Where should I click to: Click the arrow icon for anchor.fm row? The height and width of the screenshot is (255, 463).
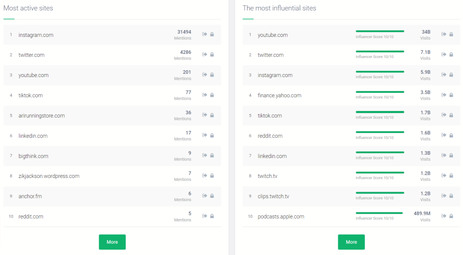(x=205, y=196)
